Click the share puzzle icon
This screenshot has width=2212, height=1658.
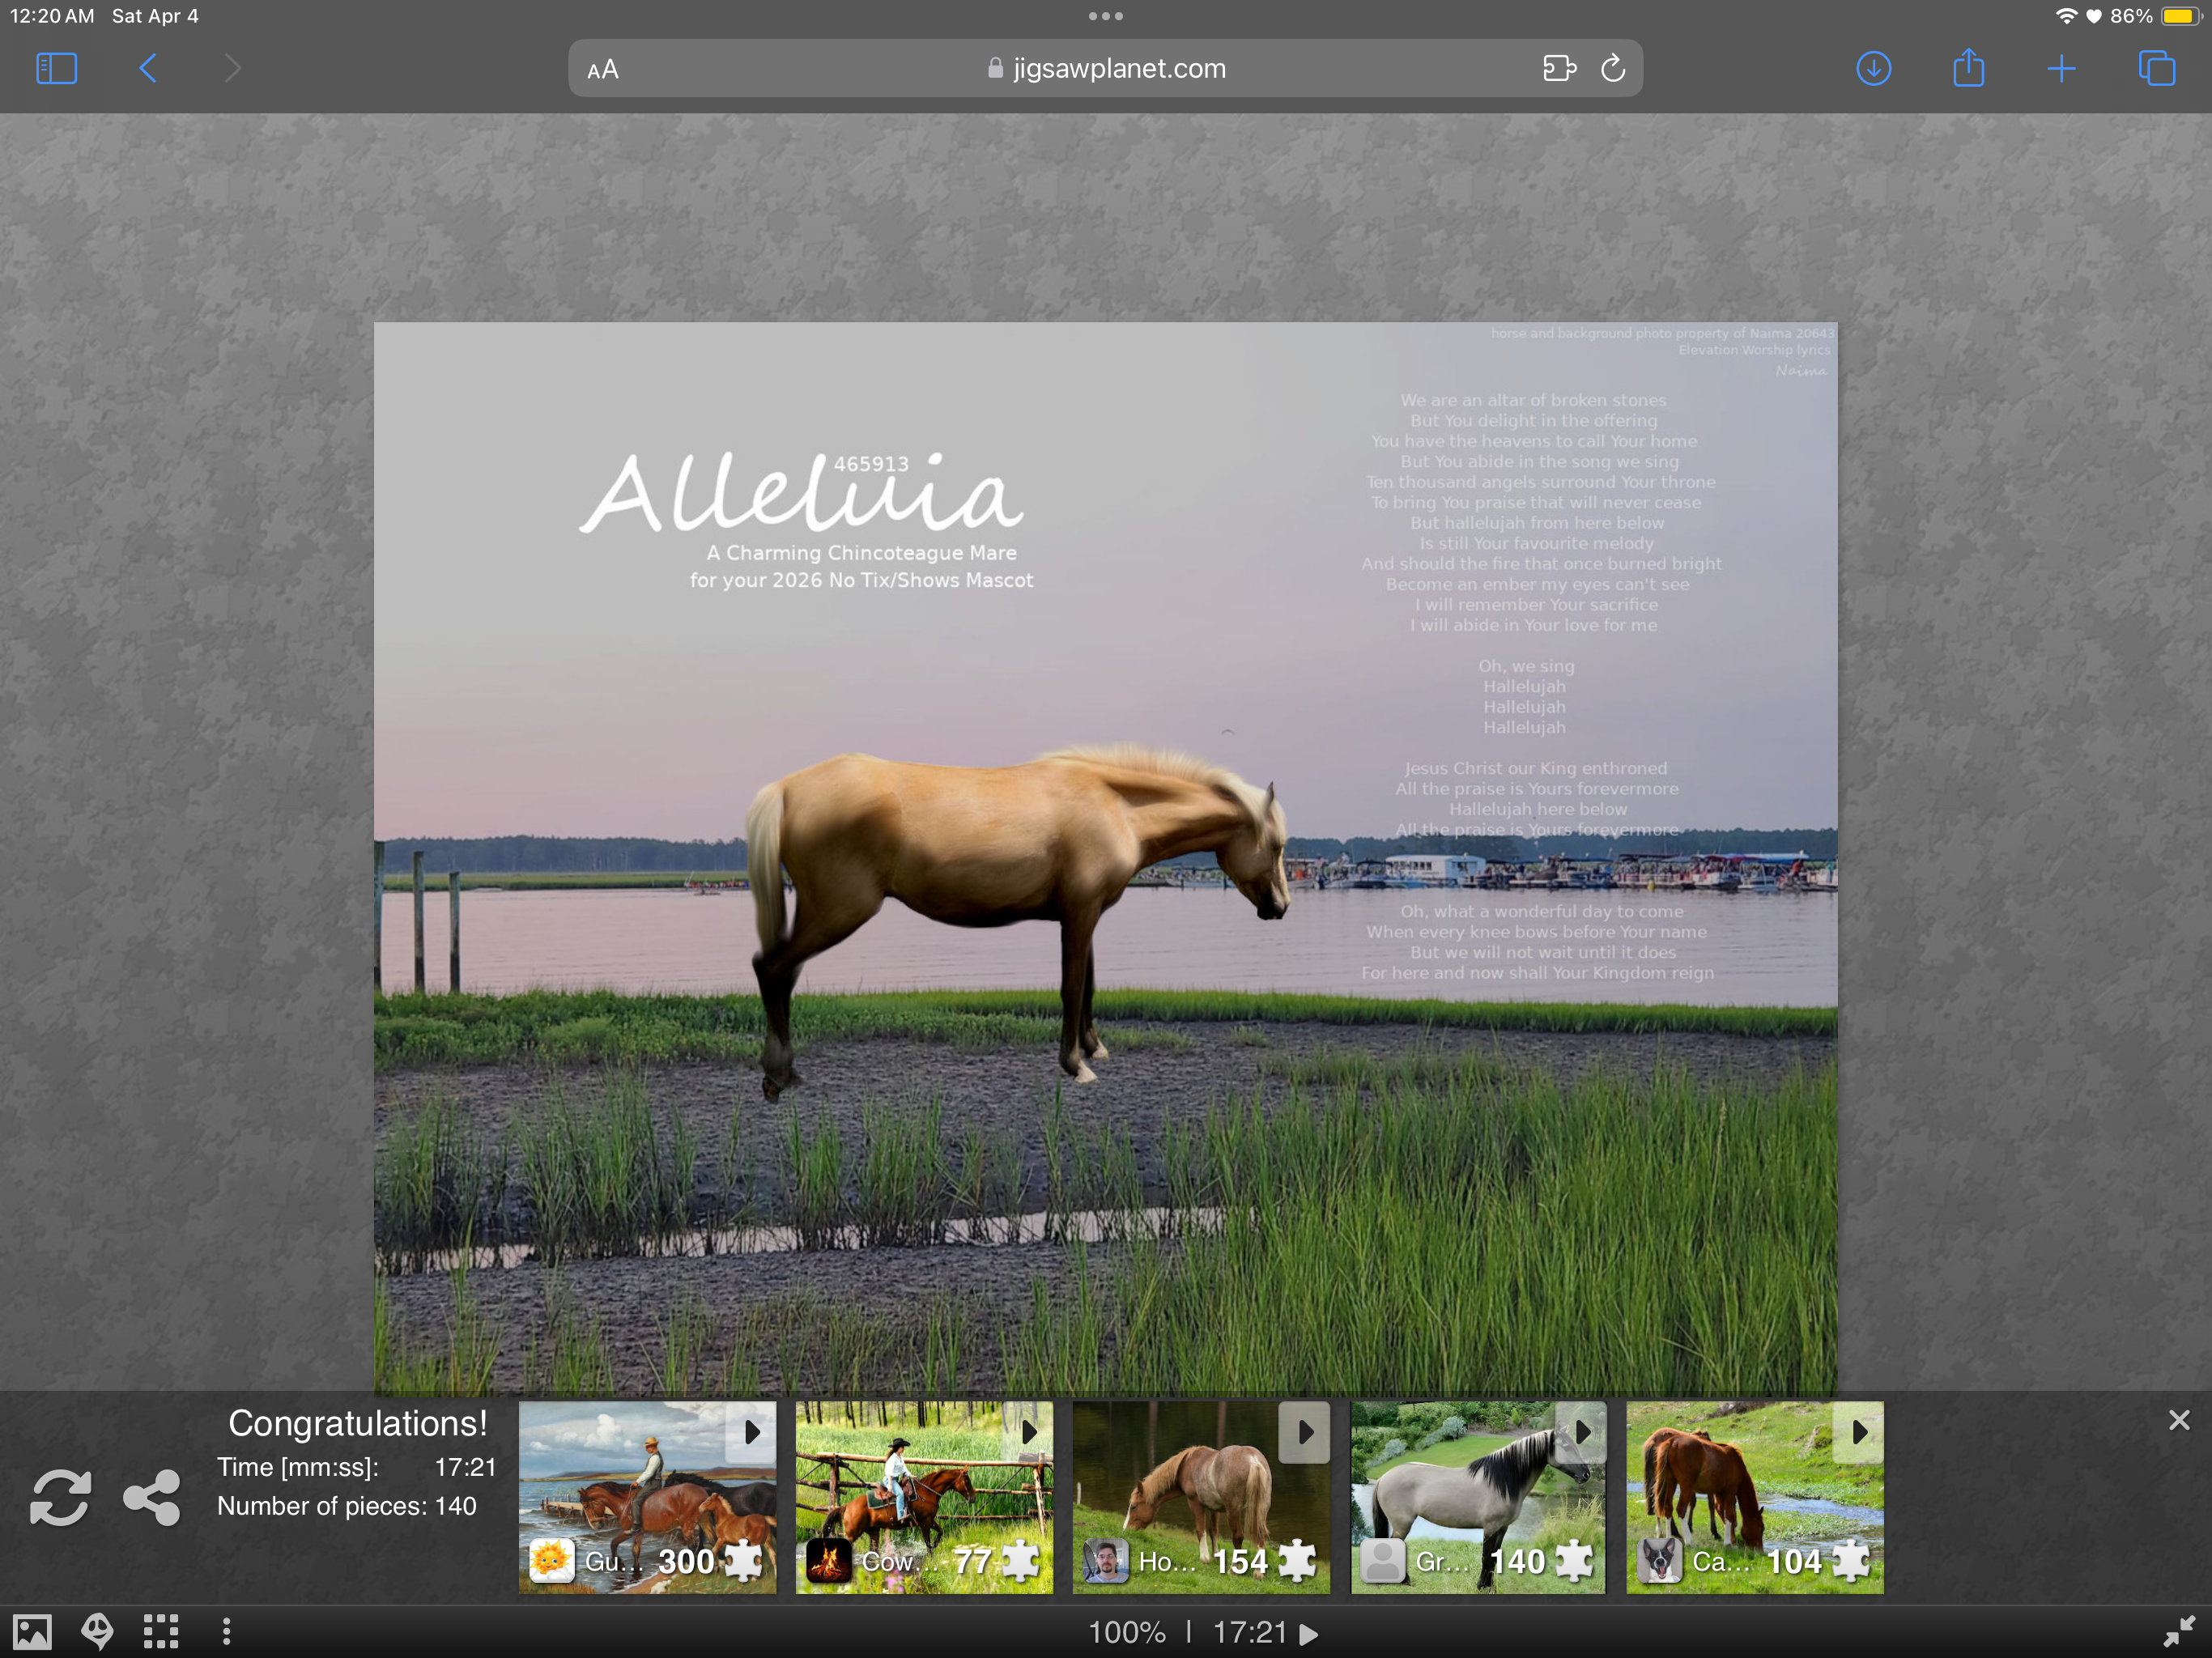tap(152, 1497)
